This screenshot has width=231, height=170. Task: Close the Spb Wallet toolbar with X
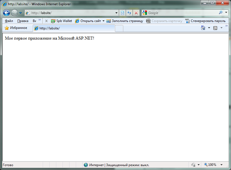coord(46,21)
